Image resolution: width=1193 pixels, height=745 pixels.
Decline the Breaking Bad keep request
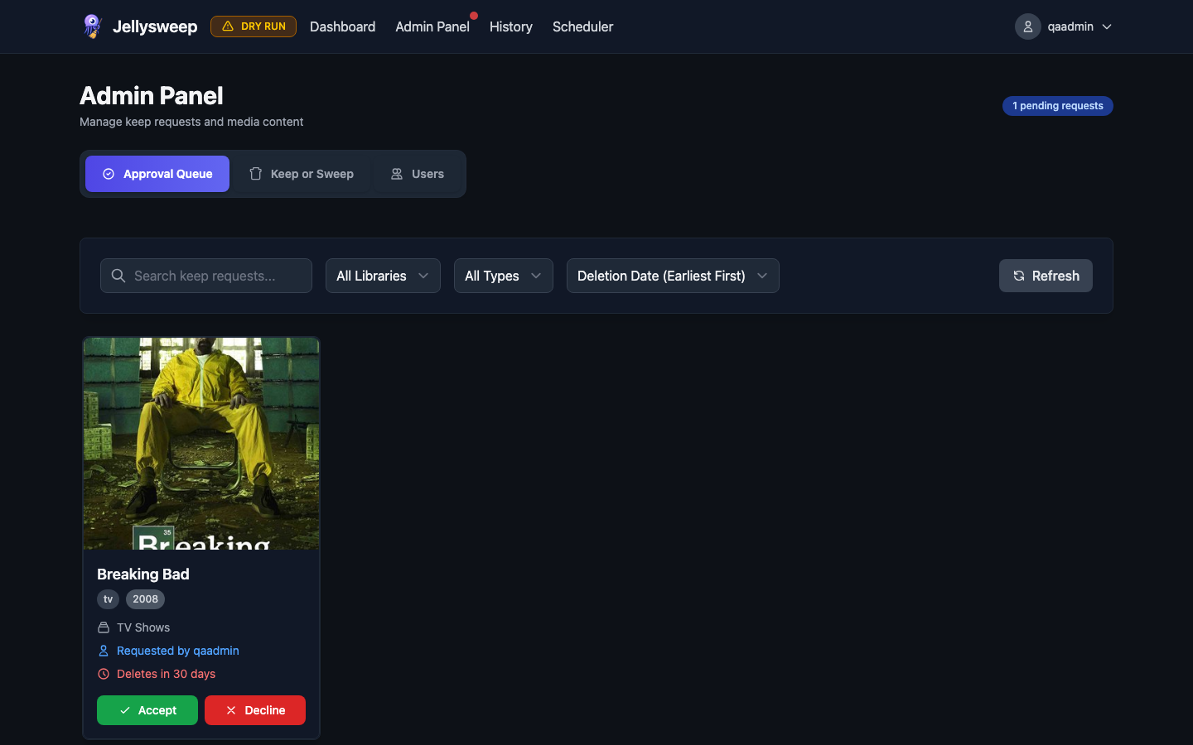click(255, 710)
